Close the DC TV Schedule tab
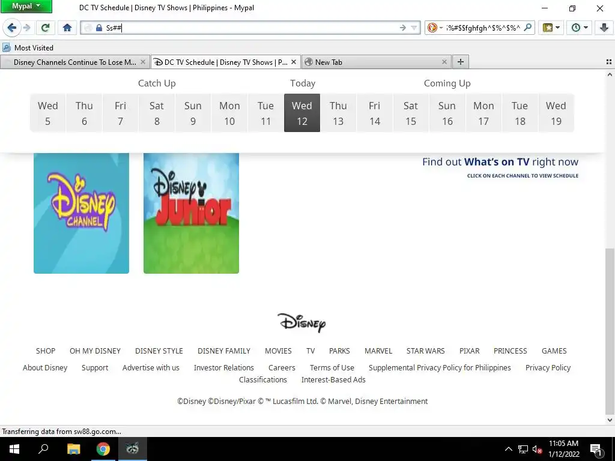The width and height of the screenshot is (615, 461). tap(293, 62)
